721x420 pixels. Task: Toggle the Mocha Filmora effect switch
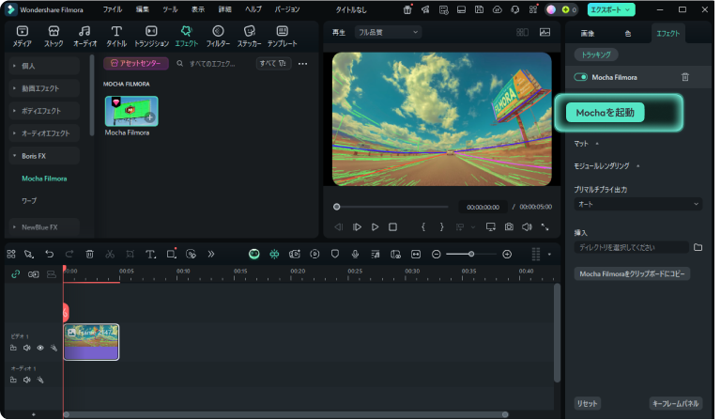[x=581, y=77]
